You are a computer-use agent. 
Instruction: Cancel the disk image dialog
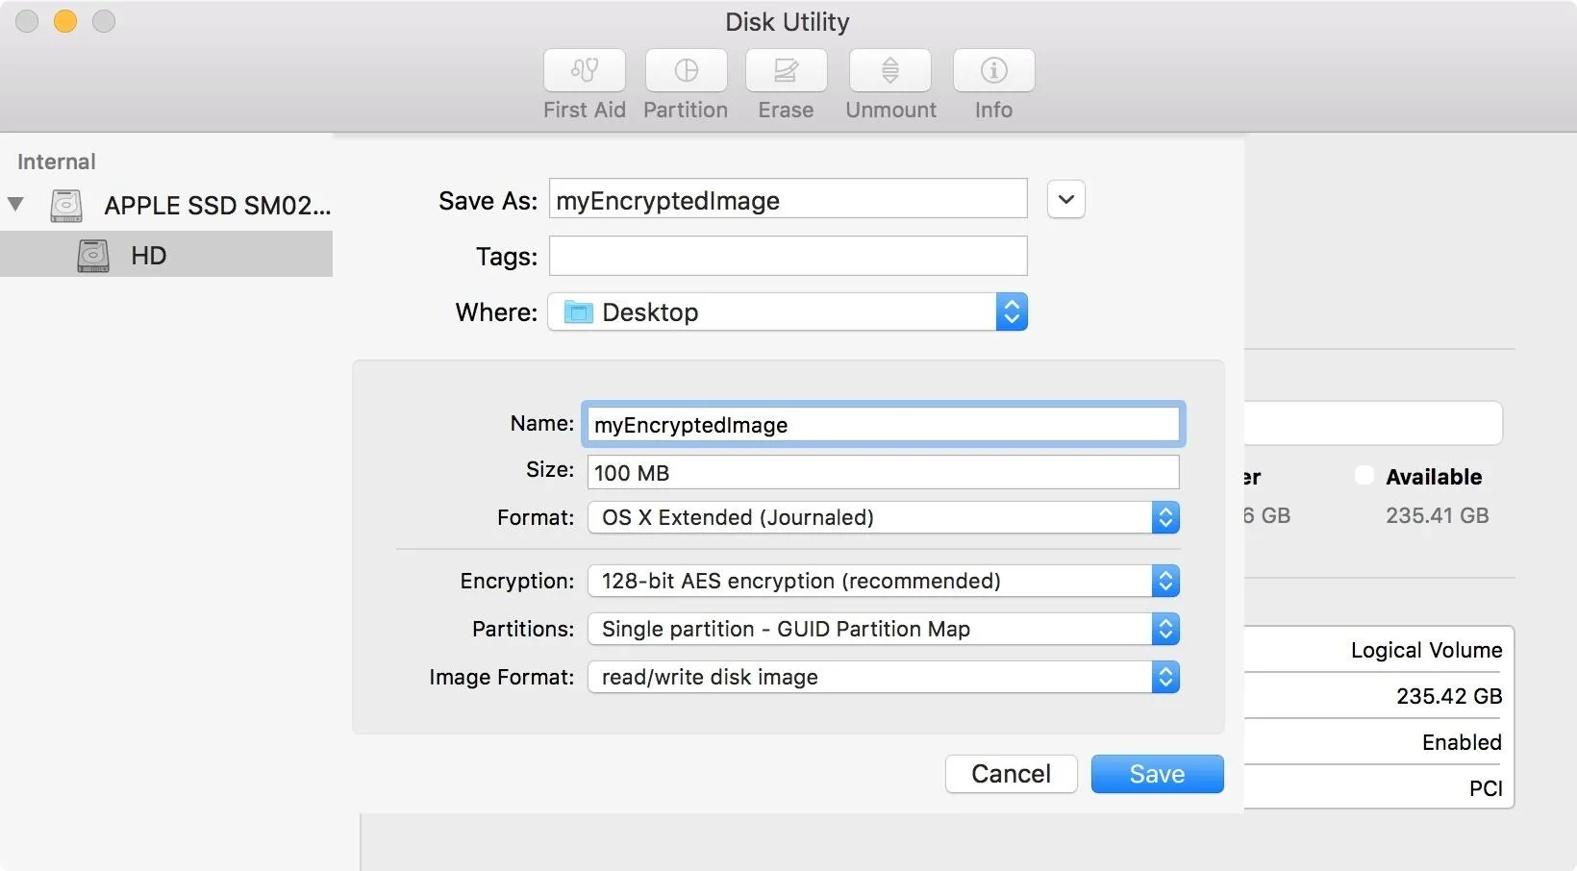1011,774
